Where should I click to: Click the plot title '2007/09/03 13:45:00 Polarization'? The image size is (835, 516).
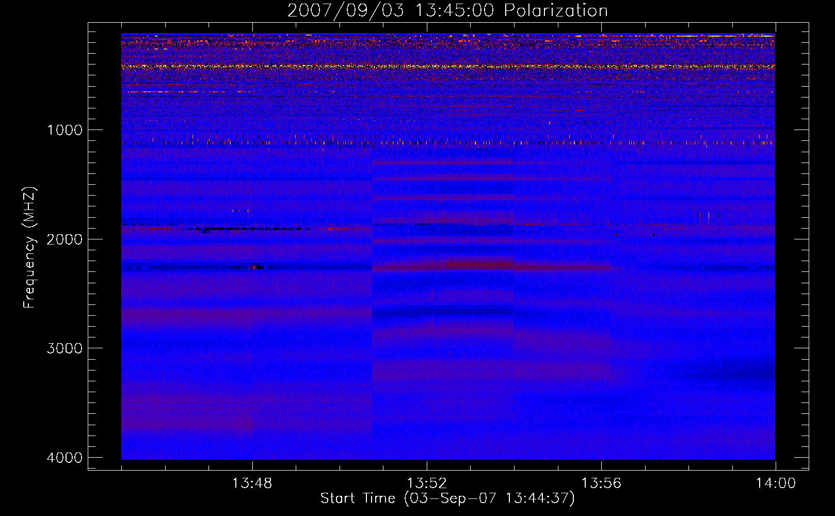click(x=447, y=11)
